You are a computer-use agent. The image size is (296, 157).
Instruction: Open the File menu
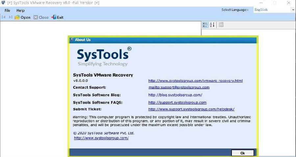click(x=7, y=11)
